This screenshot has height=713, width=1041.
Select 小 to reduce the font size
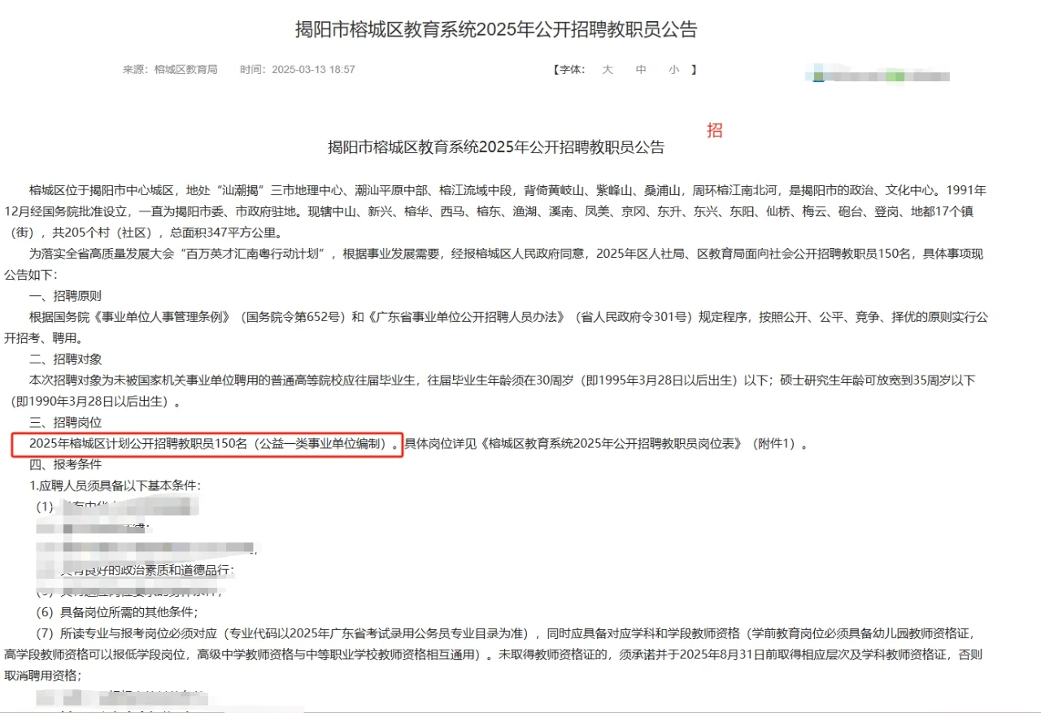673,70
